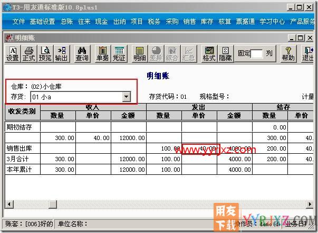Open the 格式 format tool

pyautogui.click(x=209, y=54)
